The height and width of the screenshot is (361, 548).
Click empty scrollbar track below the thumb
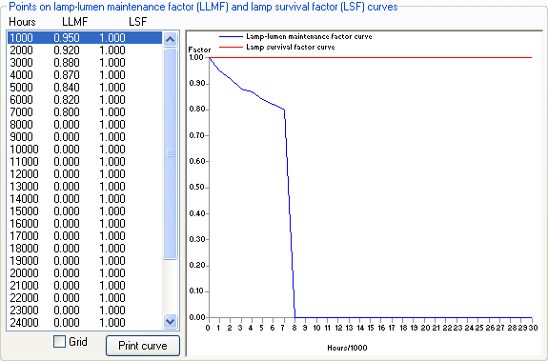(x=170, y=287)
